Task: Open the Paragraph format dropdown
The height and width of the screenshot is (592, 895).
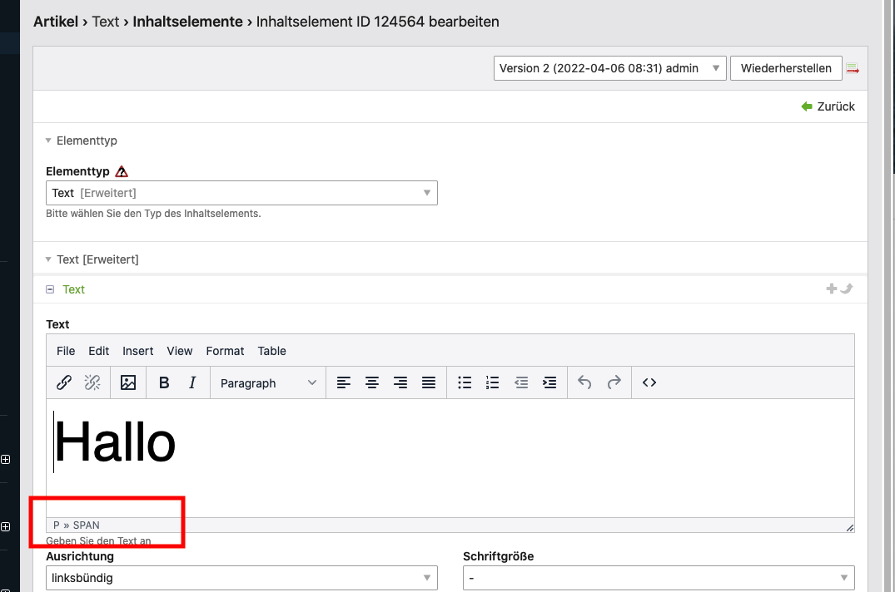Action: pos(268,382)
